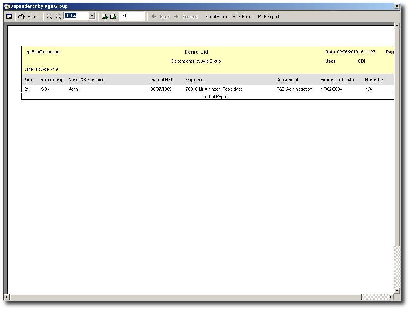The width and height of the screenshot is (410, 310).
Task: Click the horizontal scrollbar right arrow
Action: [x=391, y=297]
